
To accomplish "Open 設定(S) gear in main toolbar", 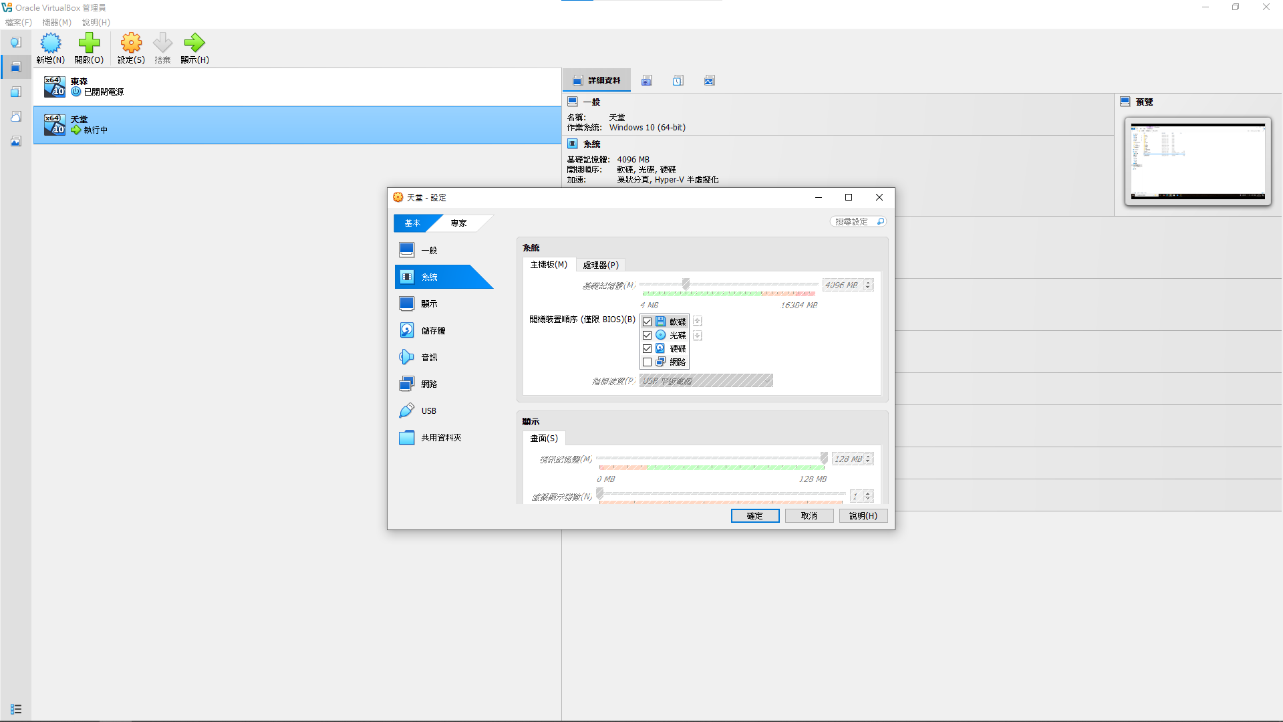I will click(131, 48).
